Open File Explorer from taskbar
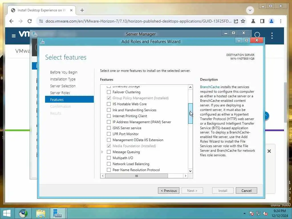The width and height of the screenshot is (292, 219). click(x=41, y=213)
